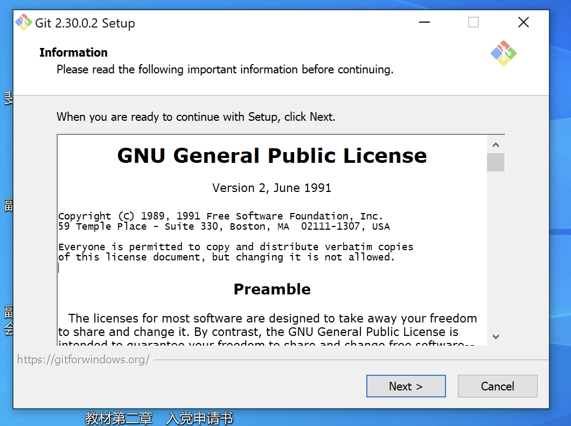Screen dimensions: 571x426
Task: Close the Git Setup window
Action: tap(523, 22)
